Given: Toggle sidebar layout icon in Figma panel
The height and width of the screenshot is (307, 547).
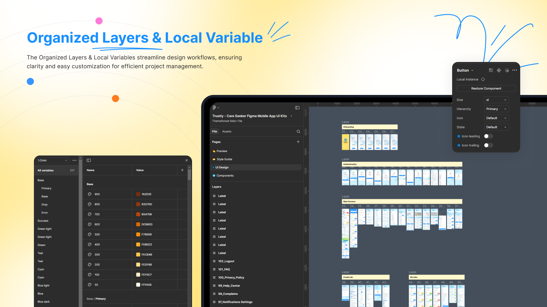Looking at the screenshot, I should tap(297, 107).
